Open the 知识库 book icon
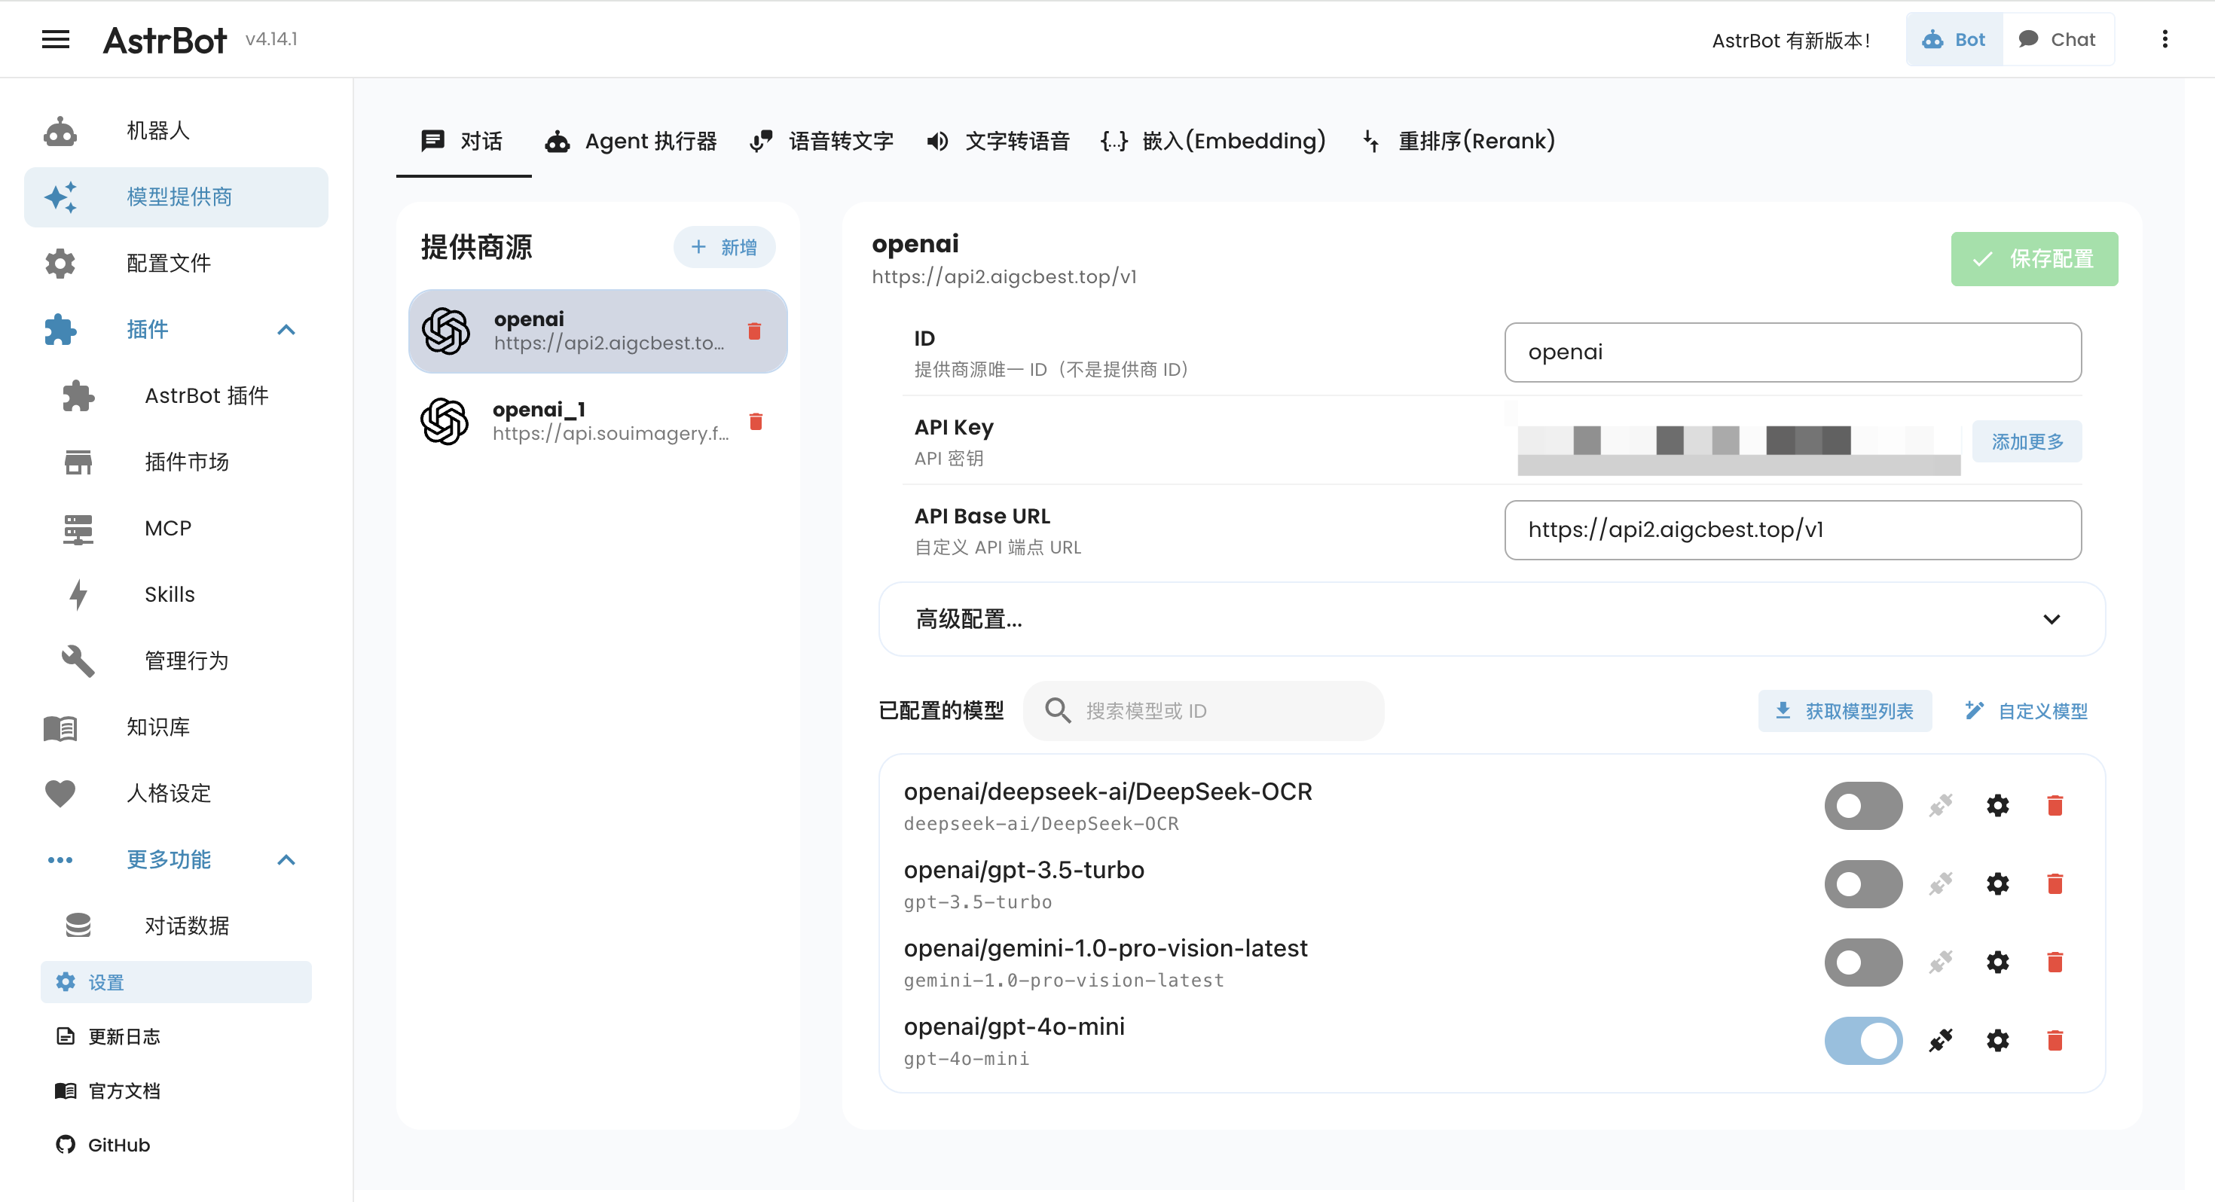Image resolution: width=2215 pixels, height=1202 pixels. [x=60, y=727]
